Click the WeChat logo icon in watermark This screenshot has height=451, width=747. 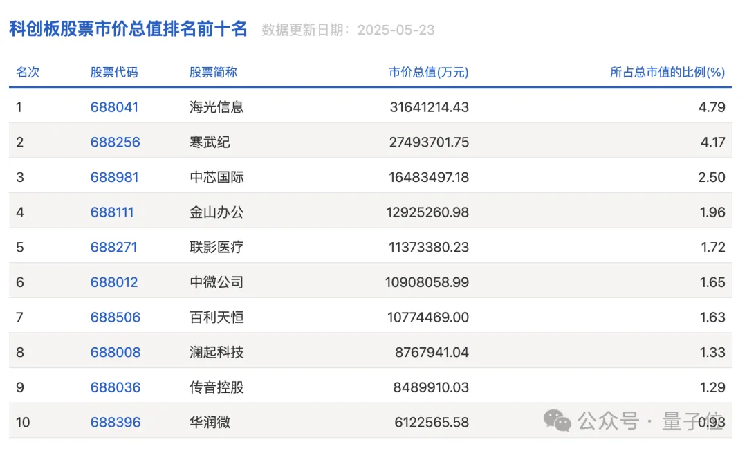click(x=557, y=420)
